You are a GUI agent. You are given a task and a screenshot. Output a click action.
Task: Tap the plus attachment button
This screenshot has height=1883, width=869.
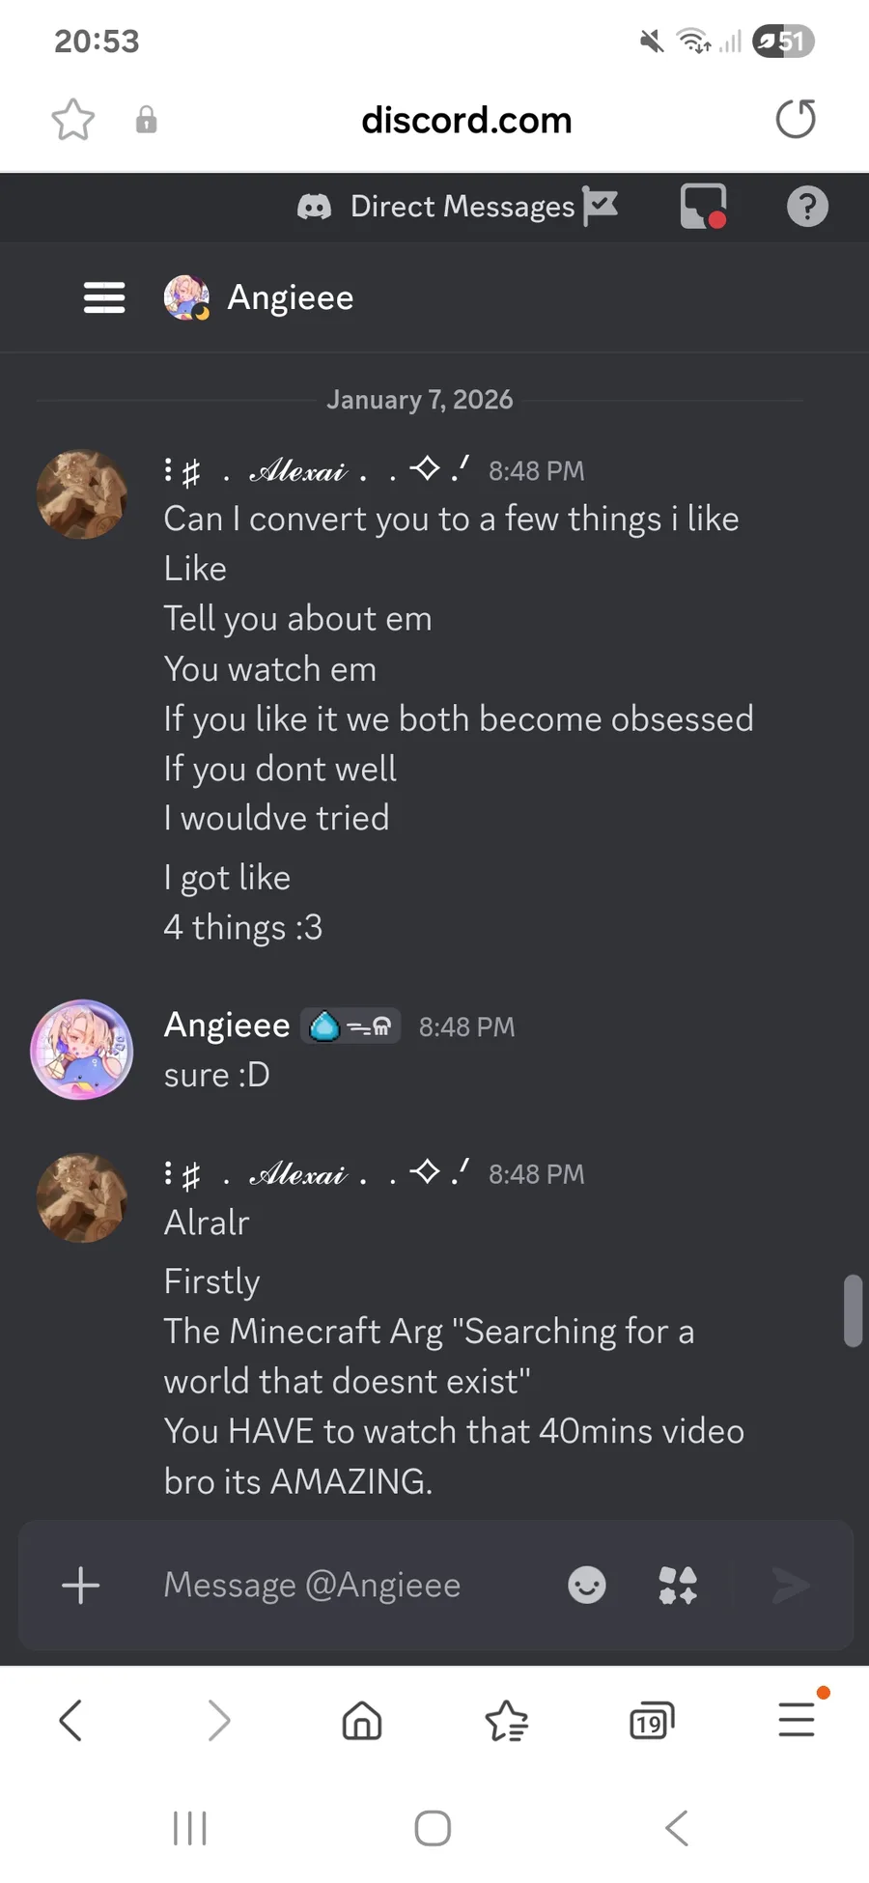(x=81, y=1585)
